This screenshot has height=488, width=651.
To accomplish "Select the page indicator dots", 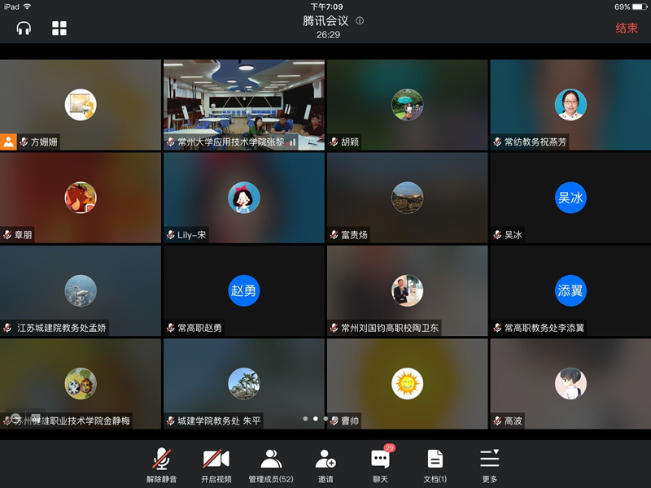I will (x=315, y=419).
